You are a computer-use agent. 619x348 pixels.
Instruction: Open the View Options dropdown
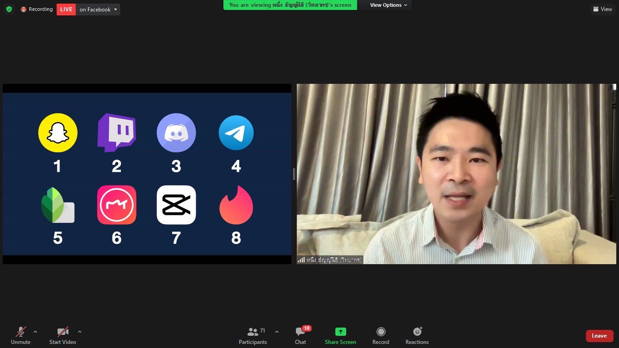coord(388,5)
